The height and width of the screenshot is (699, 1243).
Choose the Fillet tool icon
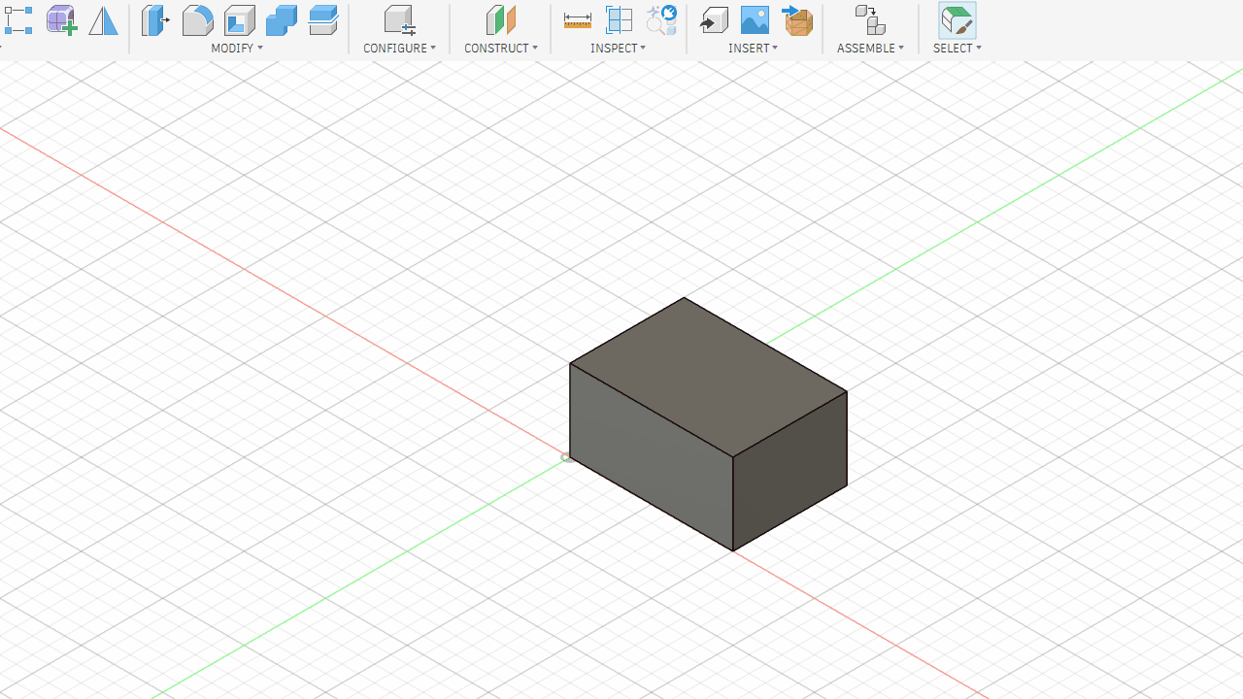click(197, 19)
